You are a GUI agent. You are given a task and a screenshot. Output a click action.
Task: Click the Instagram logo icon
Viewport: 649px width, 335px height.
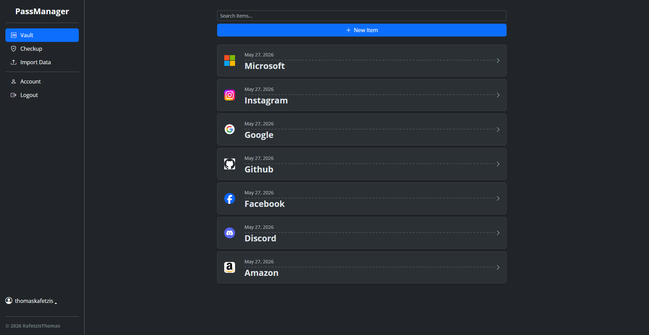[x=230, y=95]
